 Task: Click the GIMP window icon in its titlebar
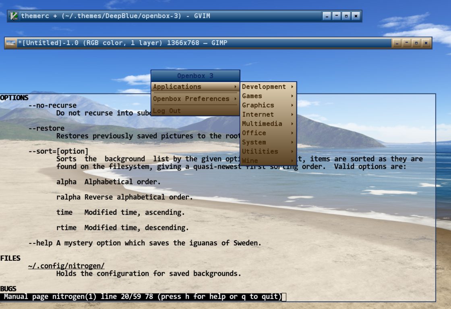[x=10, y=43]
